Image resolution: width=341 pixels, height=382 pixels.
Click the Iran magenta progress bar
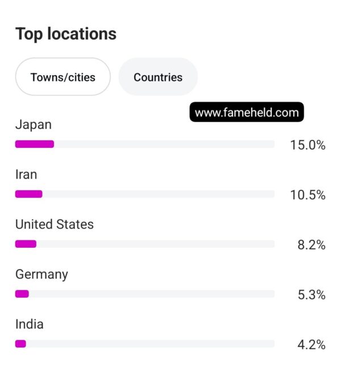29,194
